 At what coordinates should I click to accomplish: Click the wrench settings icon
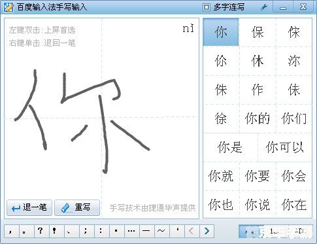[264, 7]
